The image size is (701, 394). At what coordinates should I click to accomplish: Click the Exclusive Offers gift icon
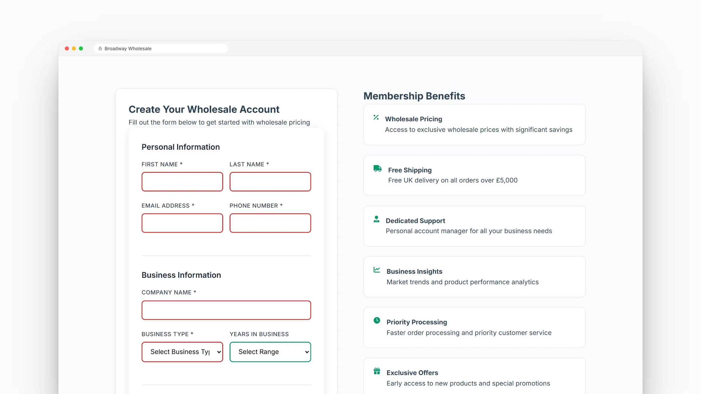point(377,371)
